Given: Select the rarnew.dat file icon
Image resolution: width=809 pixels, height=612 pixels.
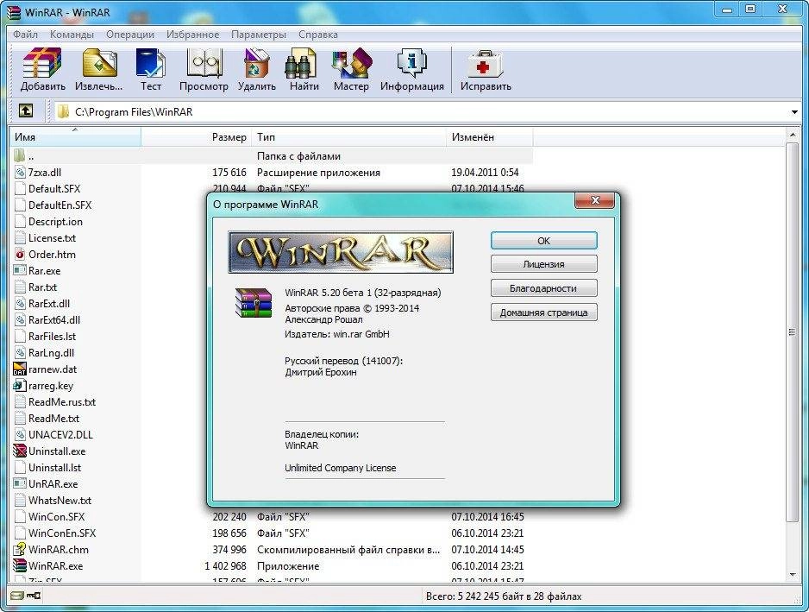Looking at the screenshot, I should (x=20, y=369).
